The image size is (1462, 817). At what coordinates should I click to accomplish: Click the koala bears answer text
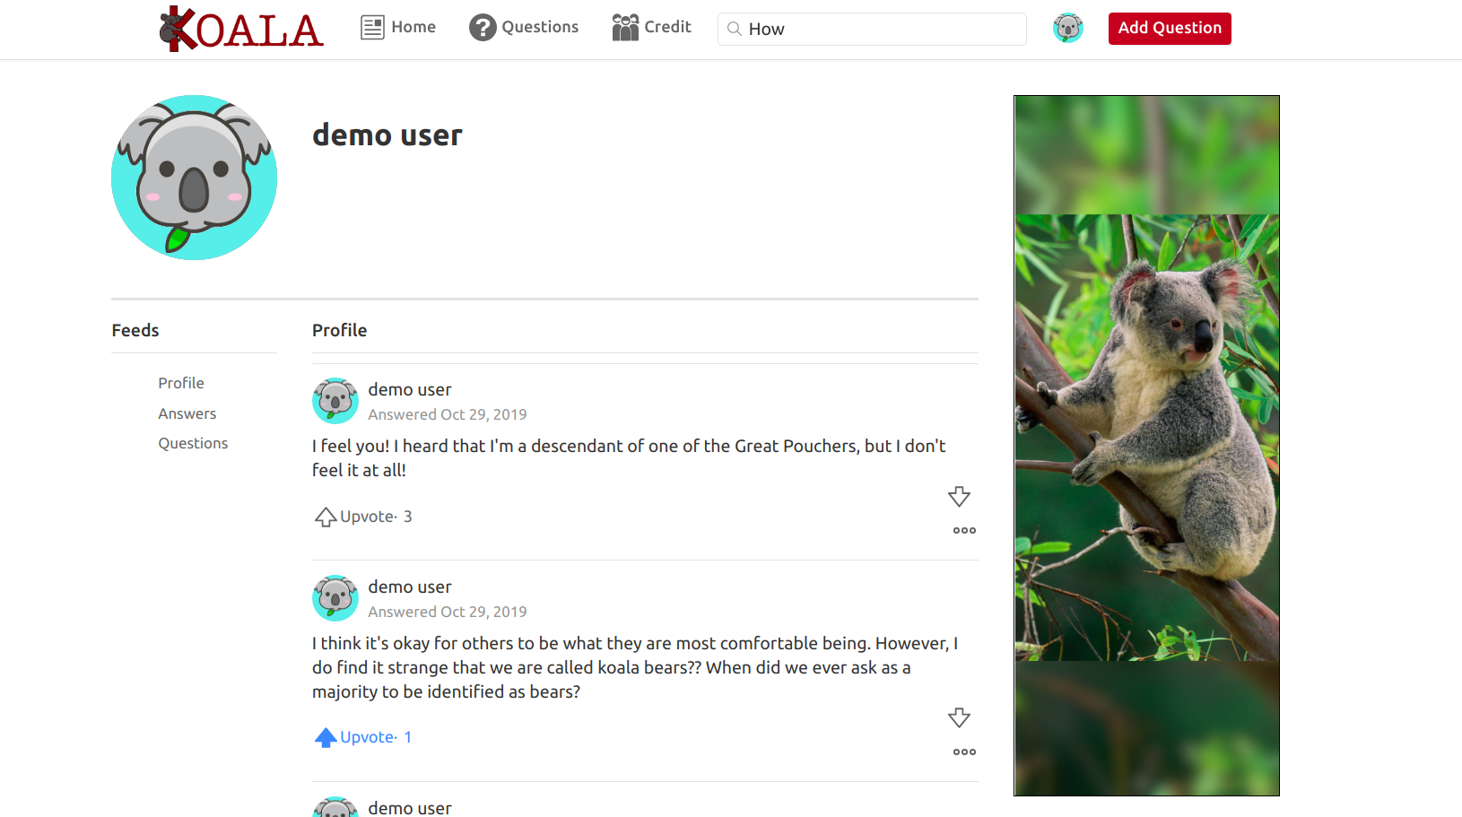635,667
